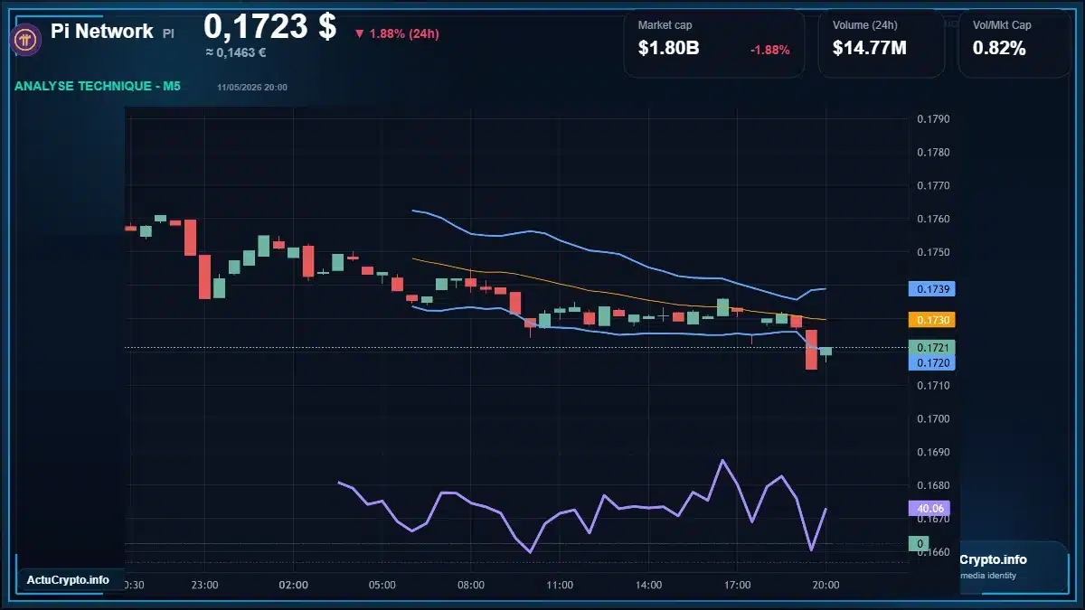Click the Pi Network coin logo
This screenshot has height=610, width=1085.
24,39
